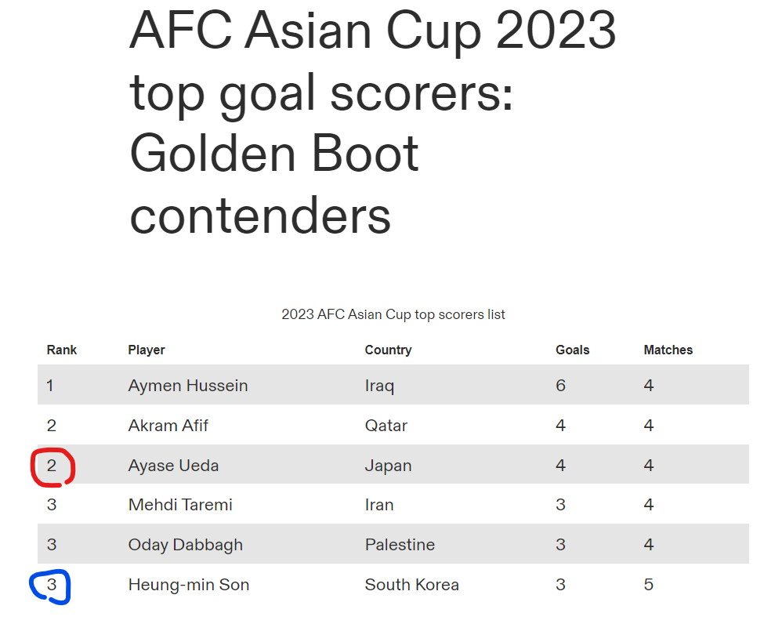Click the blue-circled rank 3 cell

pos(52,585)
